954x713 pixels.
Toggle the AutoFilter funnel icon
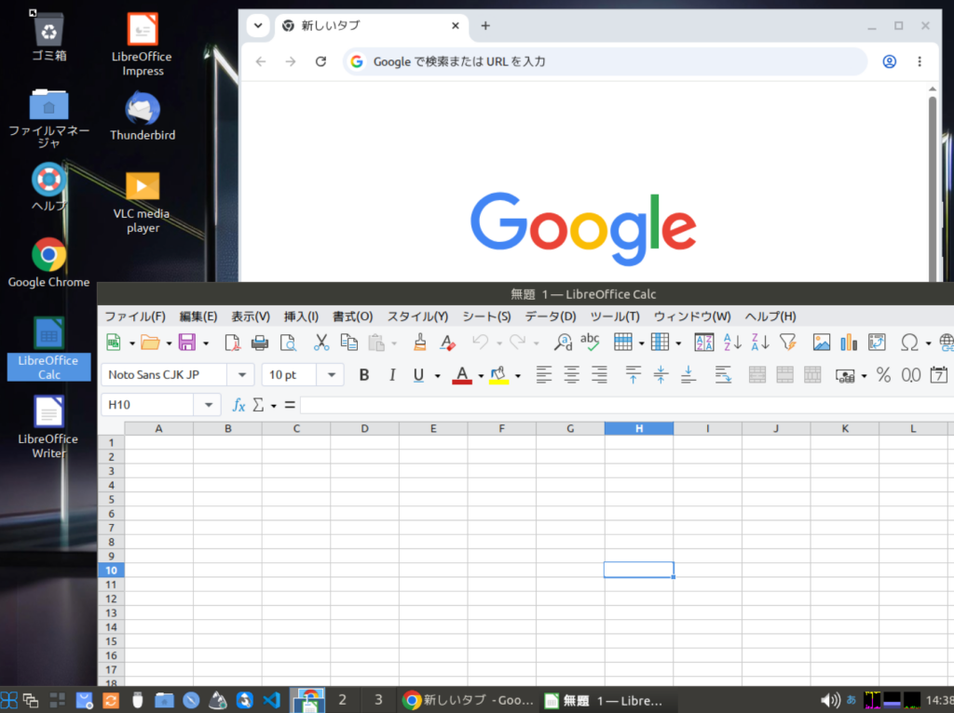click(x=788, y=343)
